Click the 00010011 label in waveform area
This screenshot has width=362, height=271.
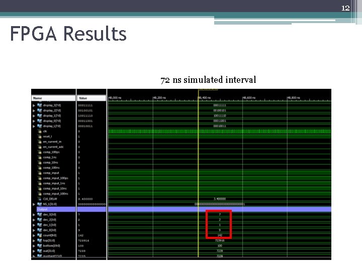click(220, 126)
